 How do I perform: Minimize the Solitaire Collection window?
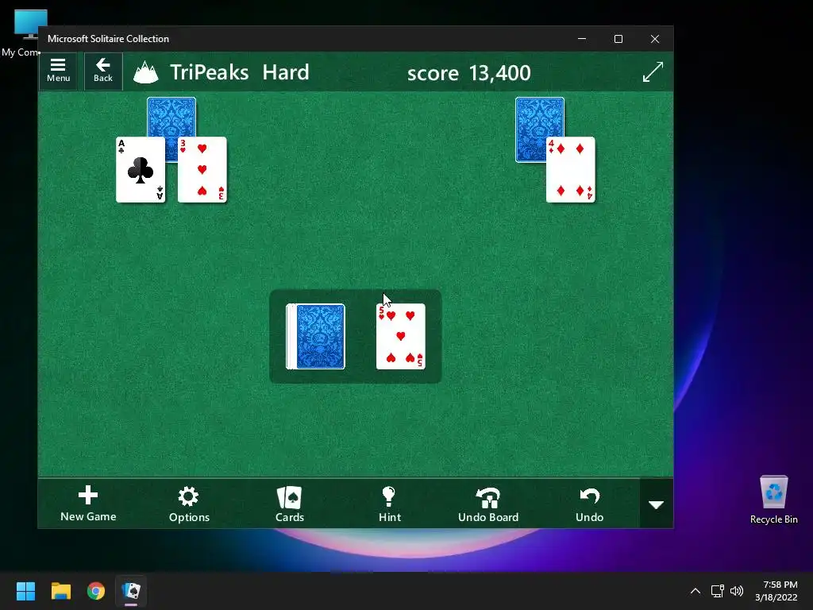point(582,39)
